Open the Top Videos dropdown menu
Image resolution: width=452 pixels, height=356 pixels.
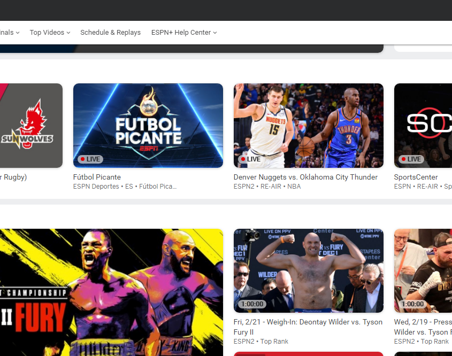point(50,33)
